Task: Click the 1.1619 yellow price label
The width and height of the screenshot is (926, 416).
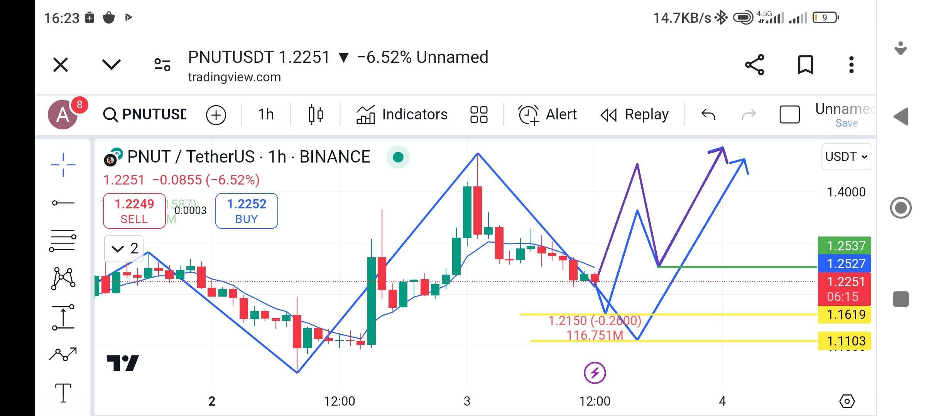Action: pos(844,315)
